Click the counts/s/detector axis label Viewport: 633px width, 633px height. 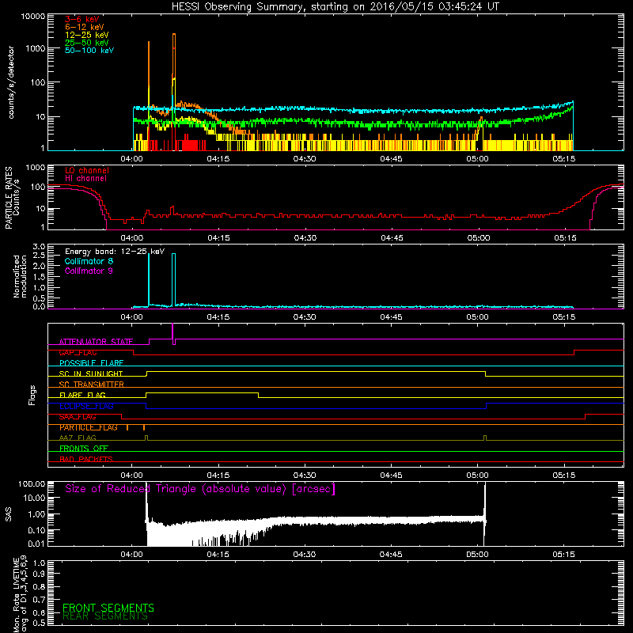(x=11, y=82)
